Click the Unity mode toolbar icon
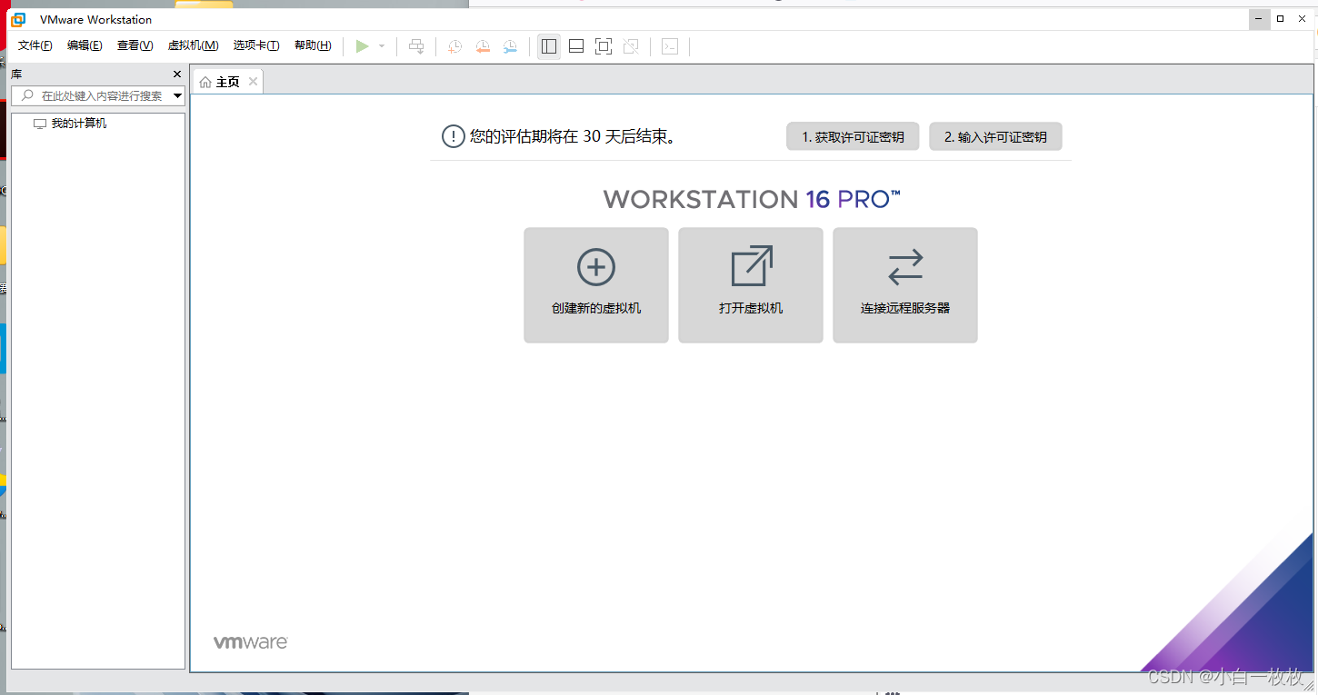Image resolution: width=1318 pixels, height=695 pixels. pyautogui.click(x=631, y=46)
